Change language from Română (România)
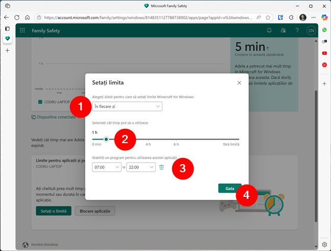This screenshot has height=251, width=331. point(44,244)
